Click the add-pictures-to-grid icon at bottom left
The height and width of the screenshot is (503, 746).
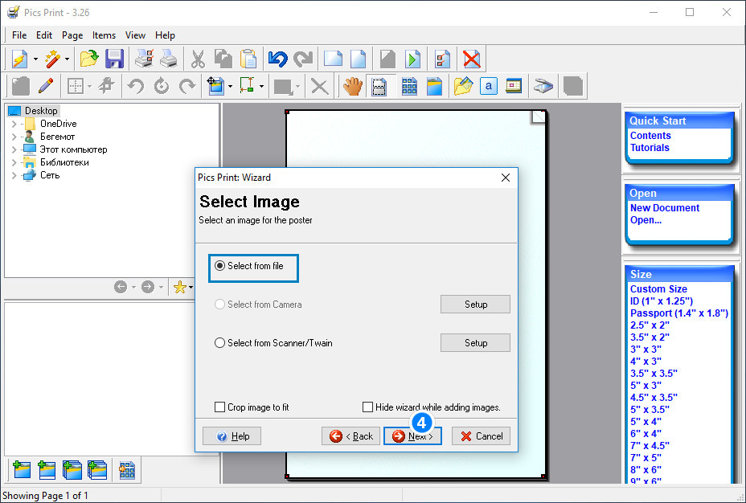coord(126,470)
